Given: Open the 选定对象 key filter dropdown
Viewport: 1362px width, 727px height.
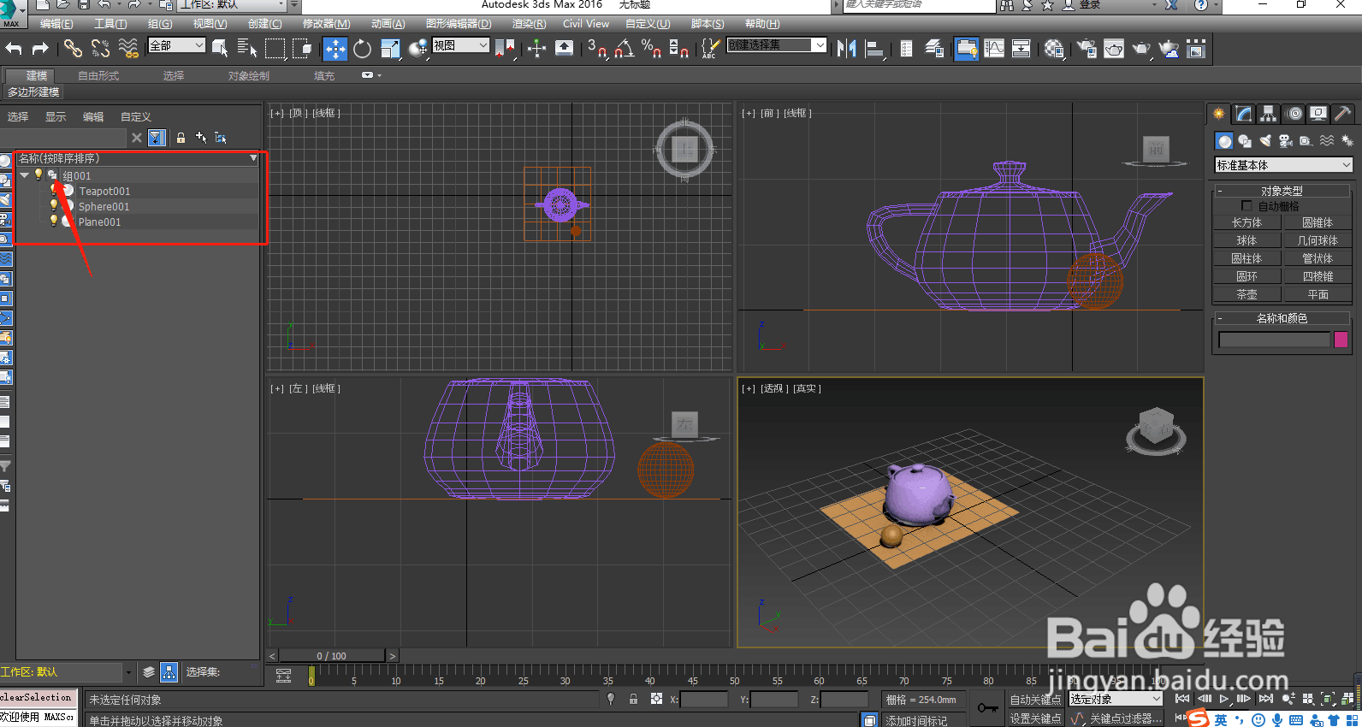Looking at the screenshot, I should 1116,699.
